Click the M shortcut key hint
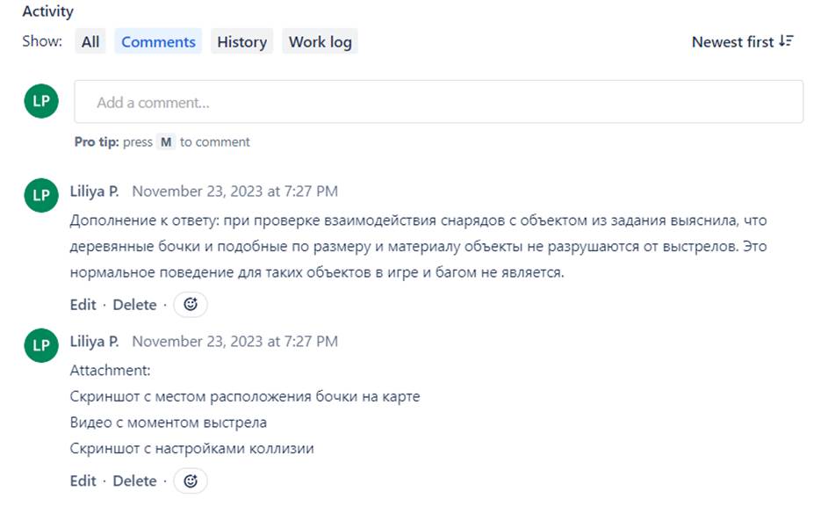 [166, 142]
